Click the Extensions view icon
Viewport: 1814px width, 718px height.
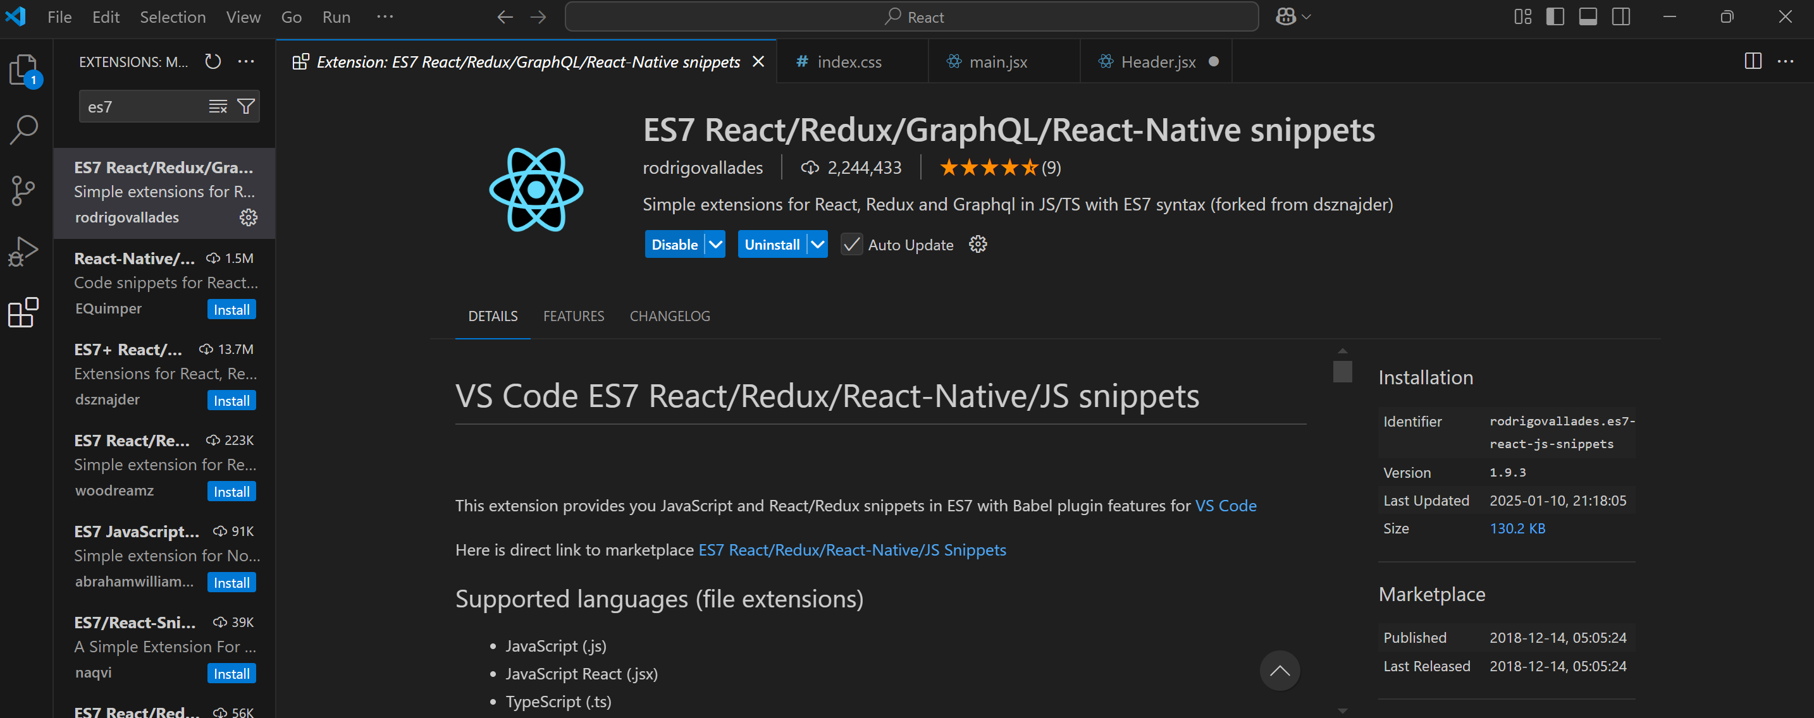point(23,312)
